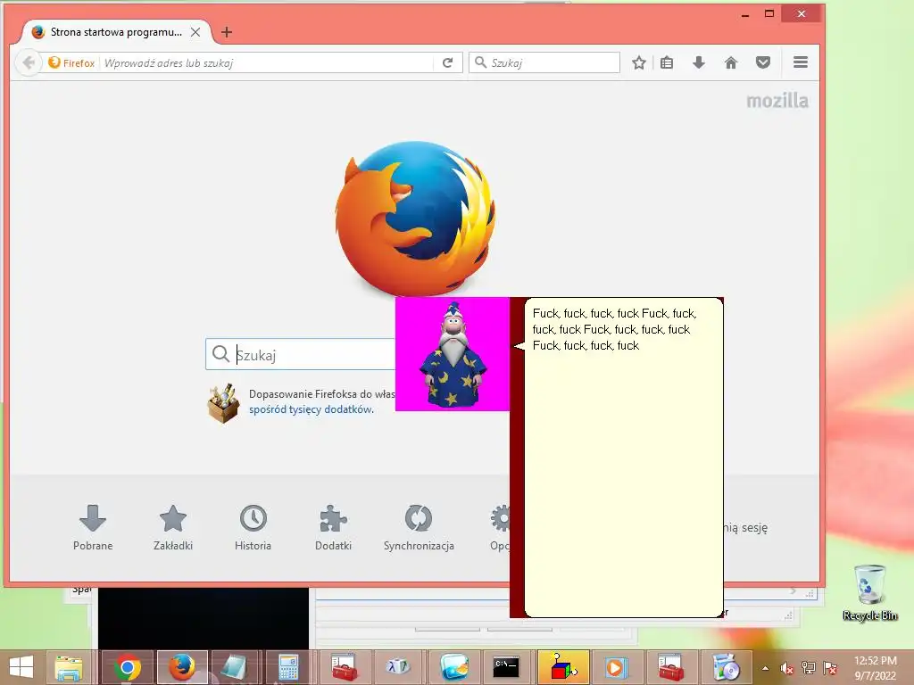Viewport: 914px width, 685px height.
Task: Open the lambda icon app in taskbar
Action: (397, 667)
